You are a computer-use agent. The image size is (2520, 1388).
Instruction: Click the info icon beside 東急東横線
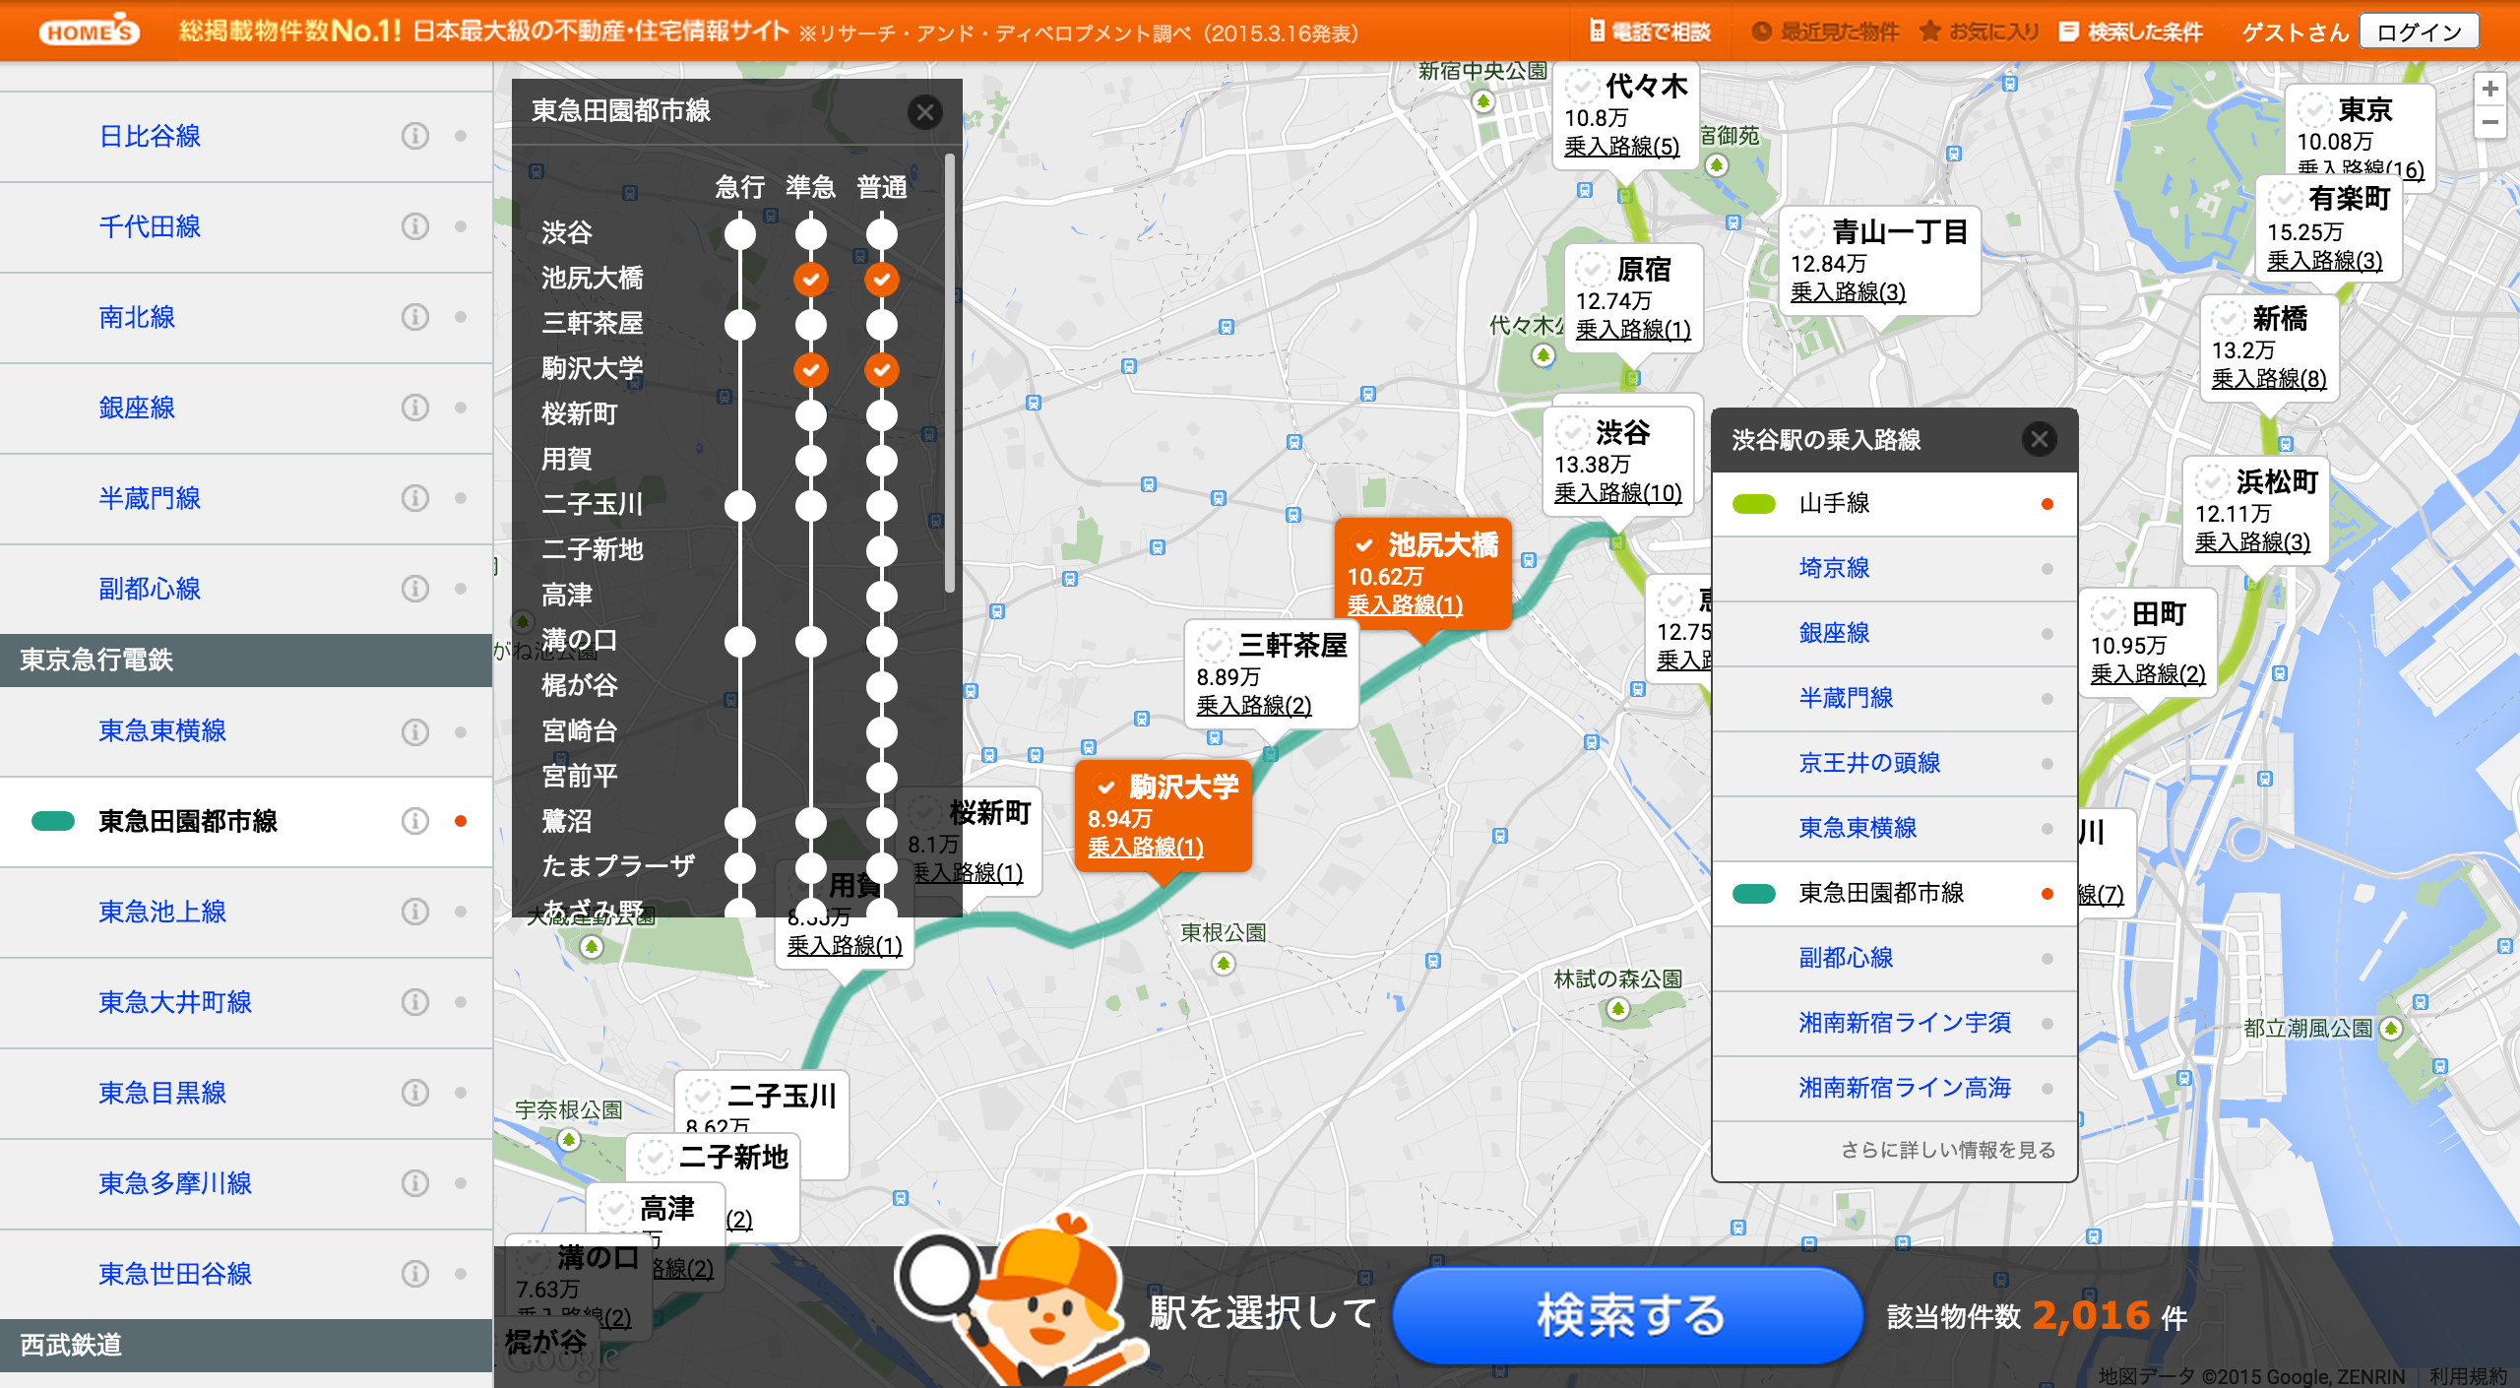414,731
